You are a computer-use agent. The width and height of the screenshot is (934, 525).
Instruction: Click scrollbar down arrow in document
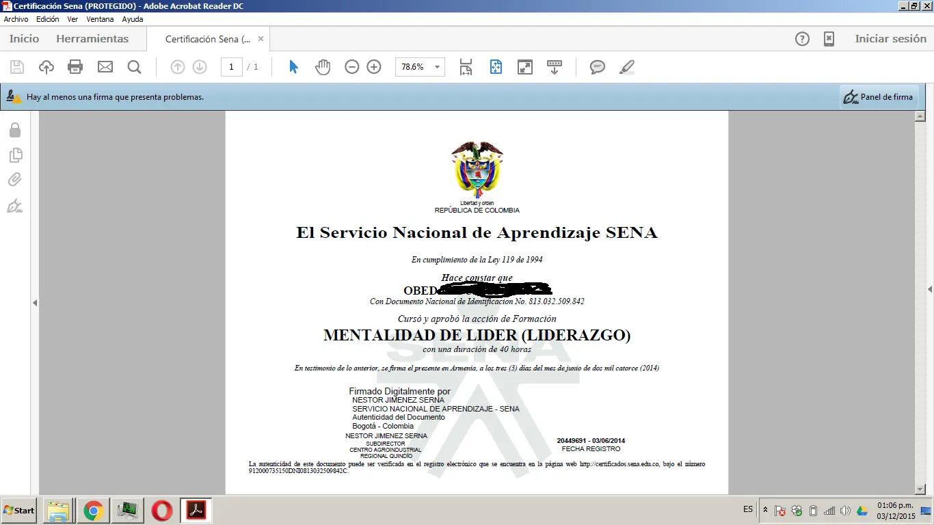click(920, 489)
